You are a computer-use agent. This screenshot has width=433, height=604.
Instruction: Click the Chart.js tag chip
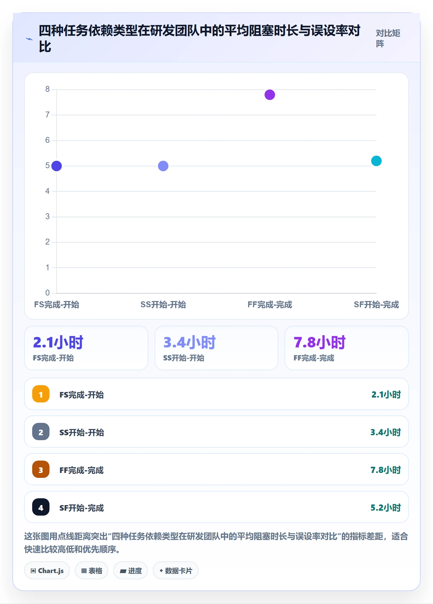tap(47, 570)
